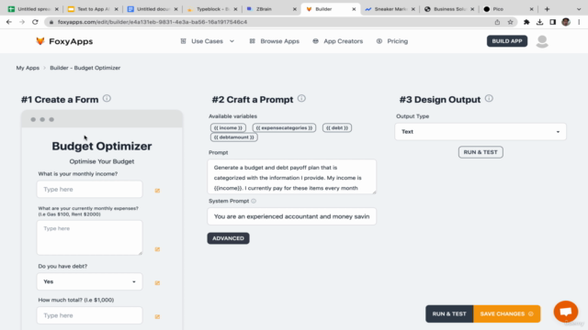Click RUN & TEST under Output Type
Viewport: 588px width, 330px height.
pyautogui.click(x=481, y=152)
